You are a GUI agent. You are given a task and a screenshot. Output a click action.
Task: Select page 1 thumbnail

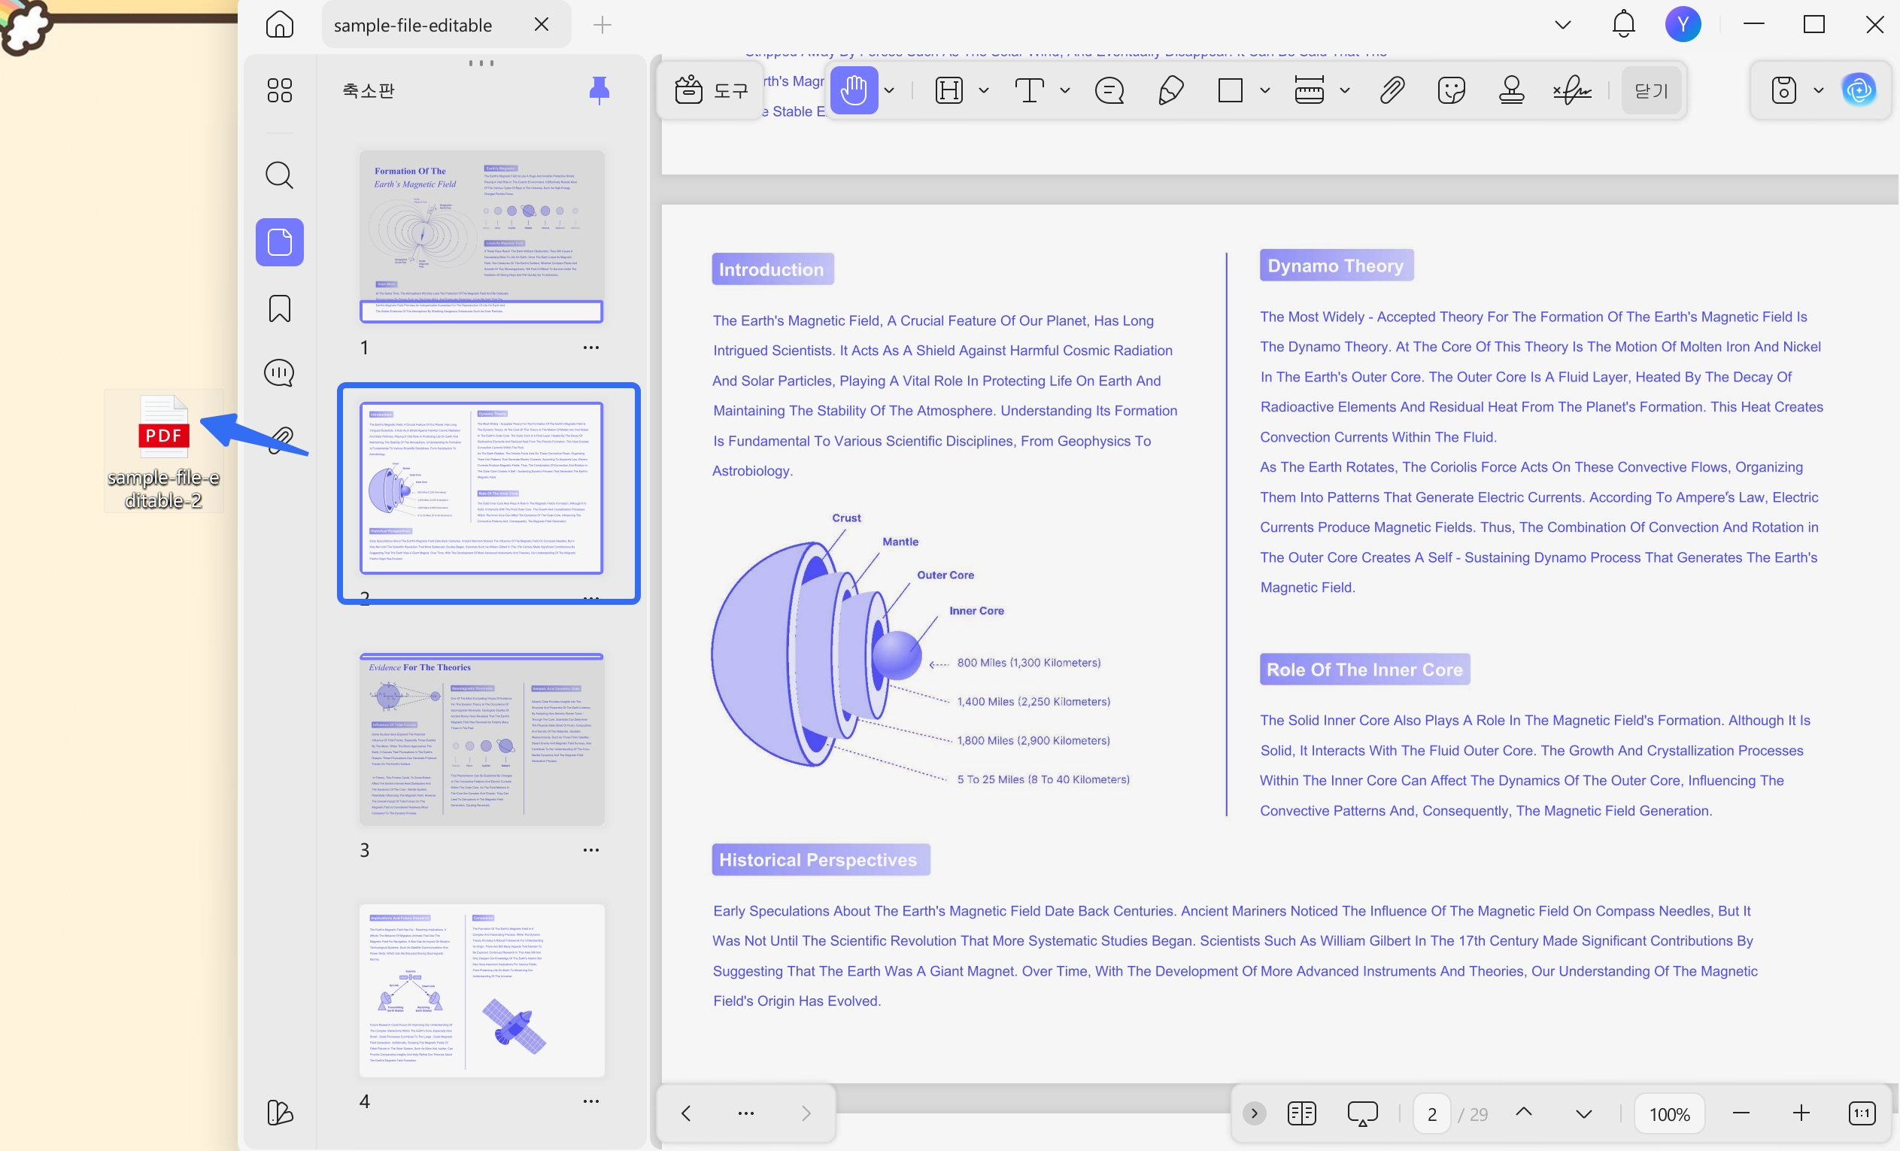click(x=481, y=237)
